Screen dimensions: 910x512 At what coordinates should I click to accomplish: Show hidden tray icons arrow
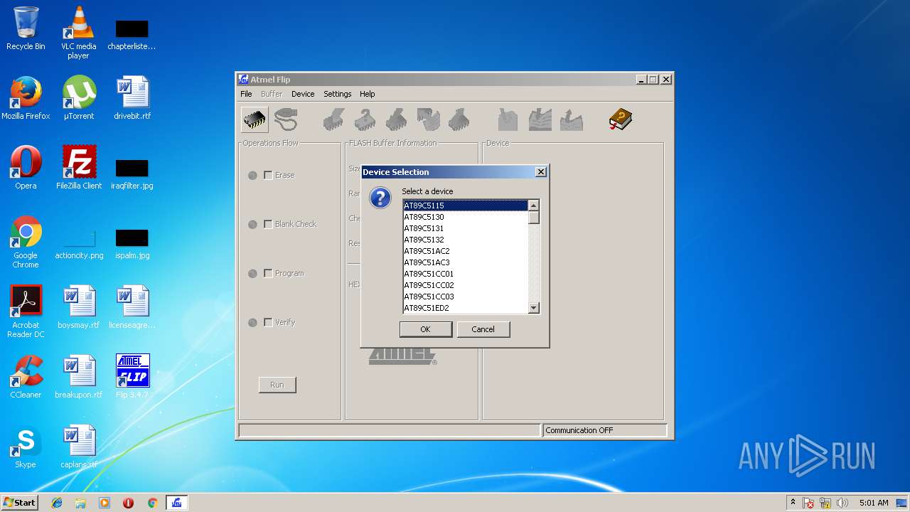coord(793,503)
